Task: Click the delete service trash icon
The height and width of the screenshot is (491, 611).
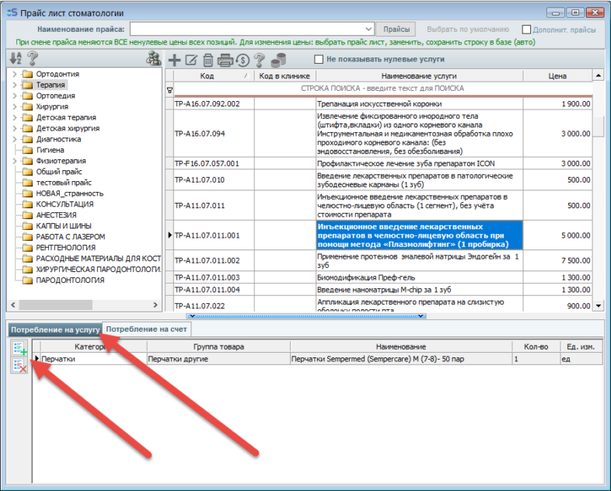Action: [208, 60]
